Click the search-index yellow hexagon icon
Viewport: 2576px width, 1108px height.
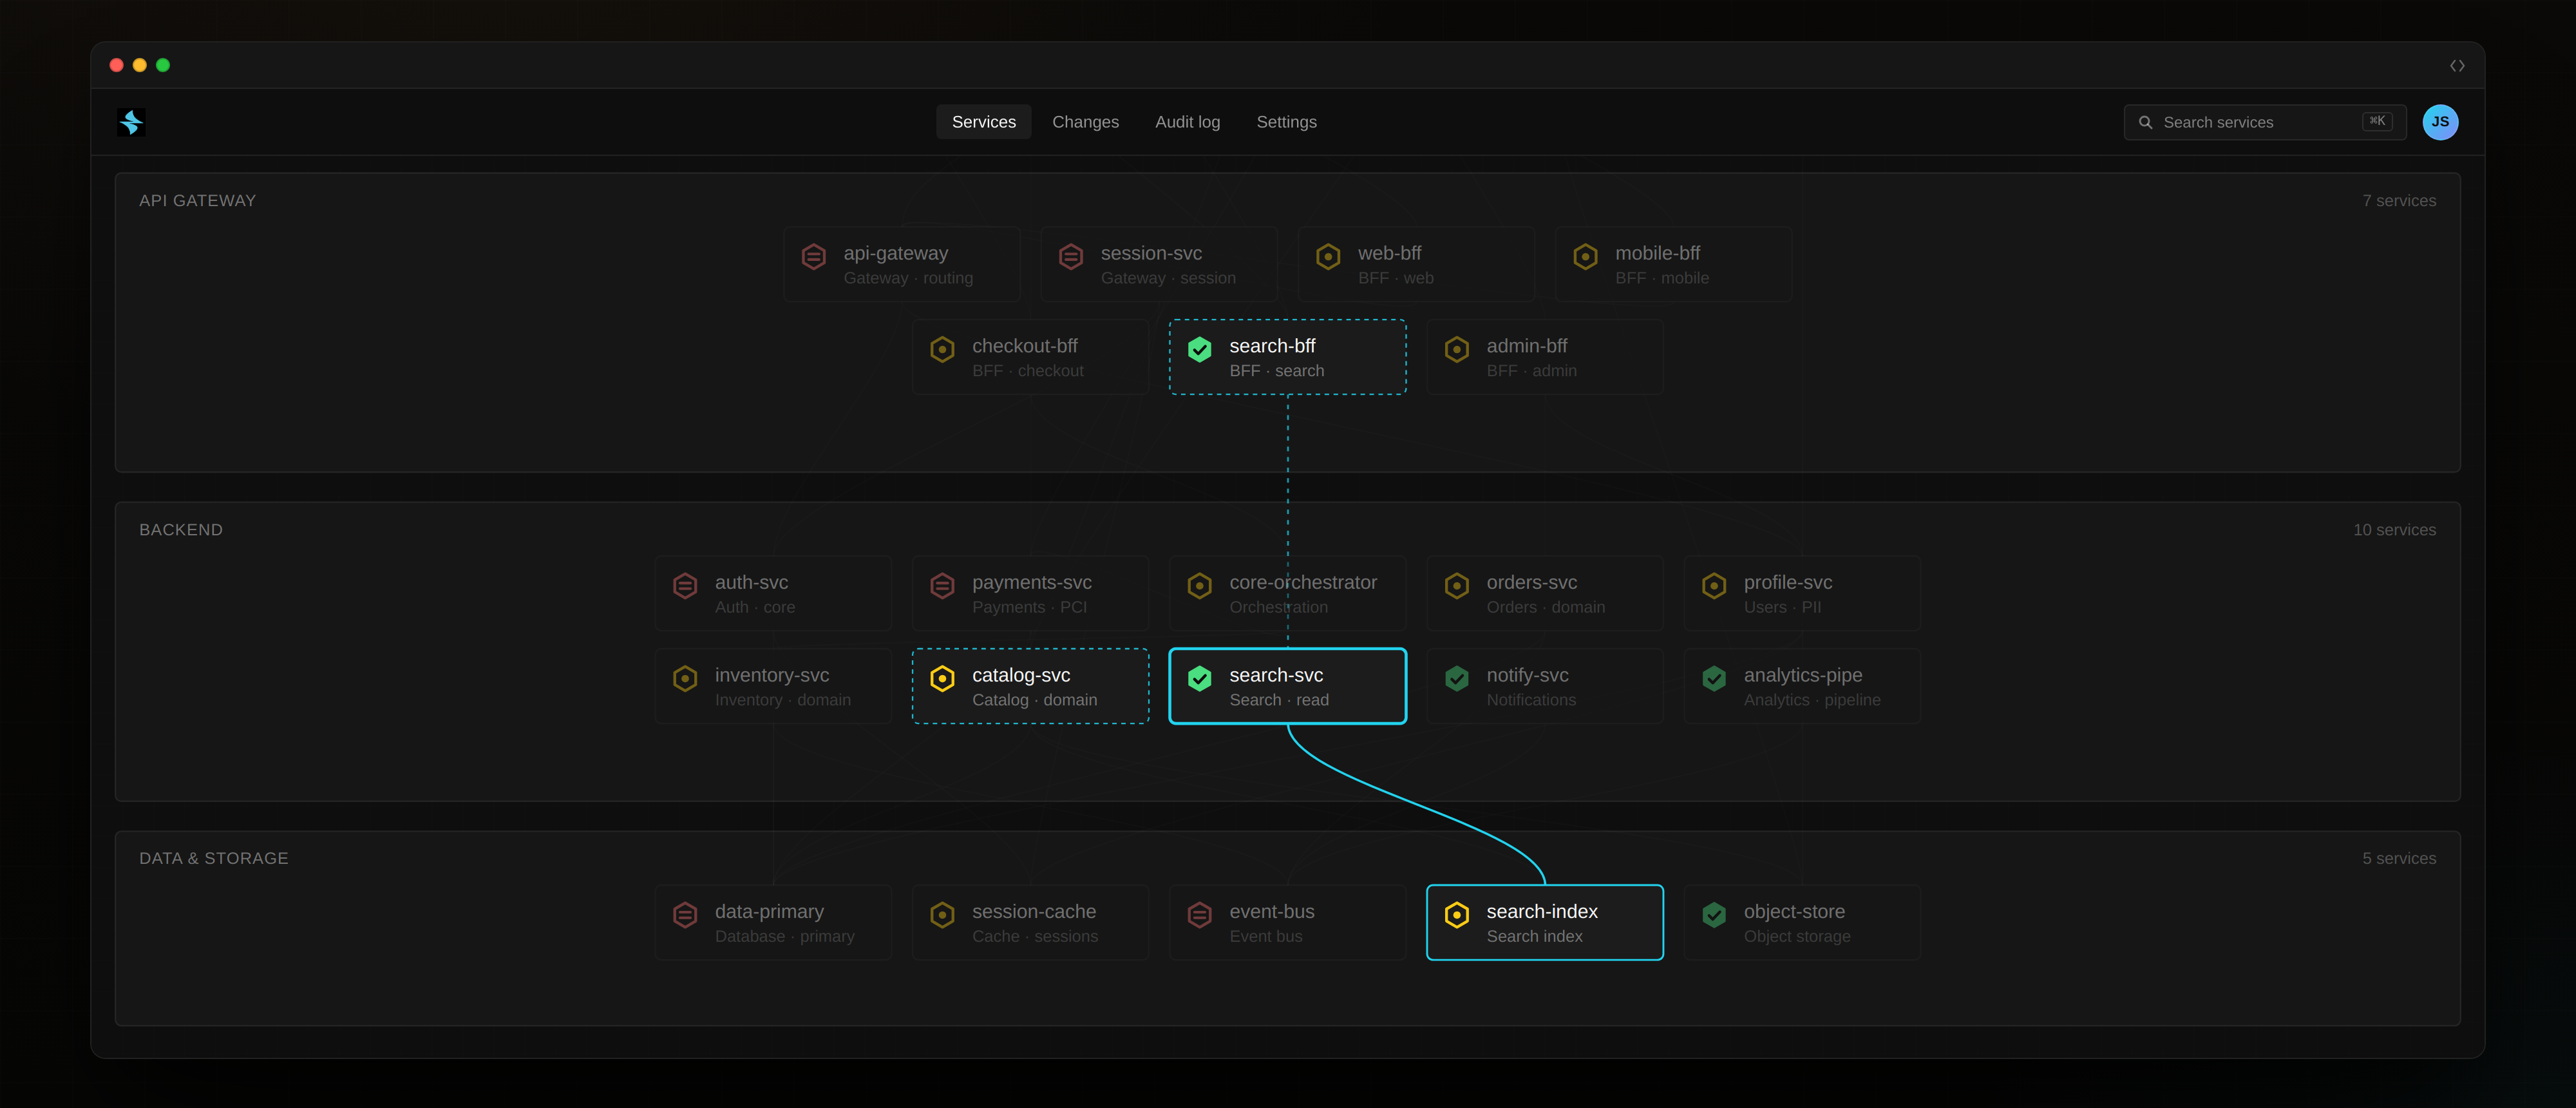click(1457, 915)
